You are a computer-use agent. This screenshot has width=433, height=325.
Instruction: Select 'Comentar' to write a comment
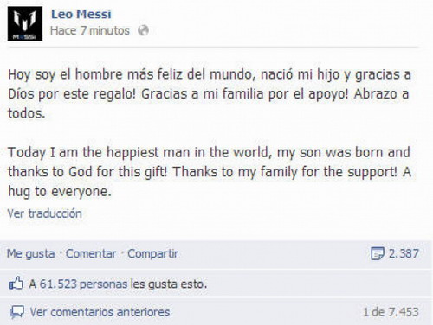(91, 254)
